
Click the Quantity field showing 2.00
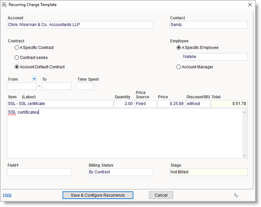[124, 103]
